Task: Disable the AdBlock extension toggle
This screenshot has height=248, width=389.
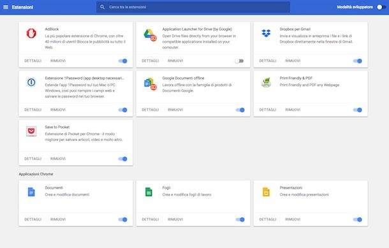Action: (x=123, y=61)
